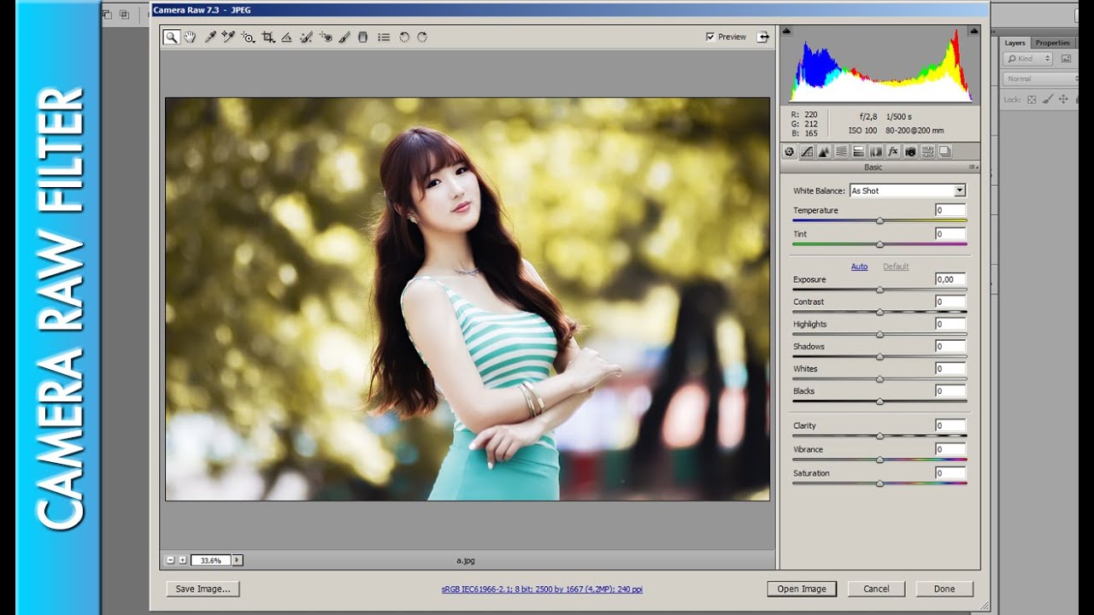Open the White Balance dropdown
The width and height of the screenshot is (1094, 615).
(x=907, y=190)
